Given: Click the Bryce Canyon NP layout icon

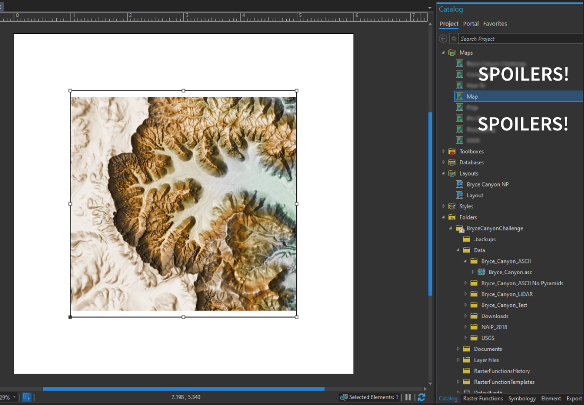Looking at the screenshot, I should pos(459,184).
